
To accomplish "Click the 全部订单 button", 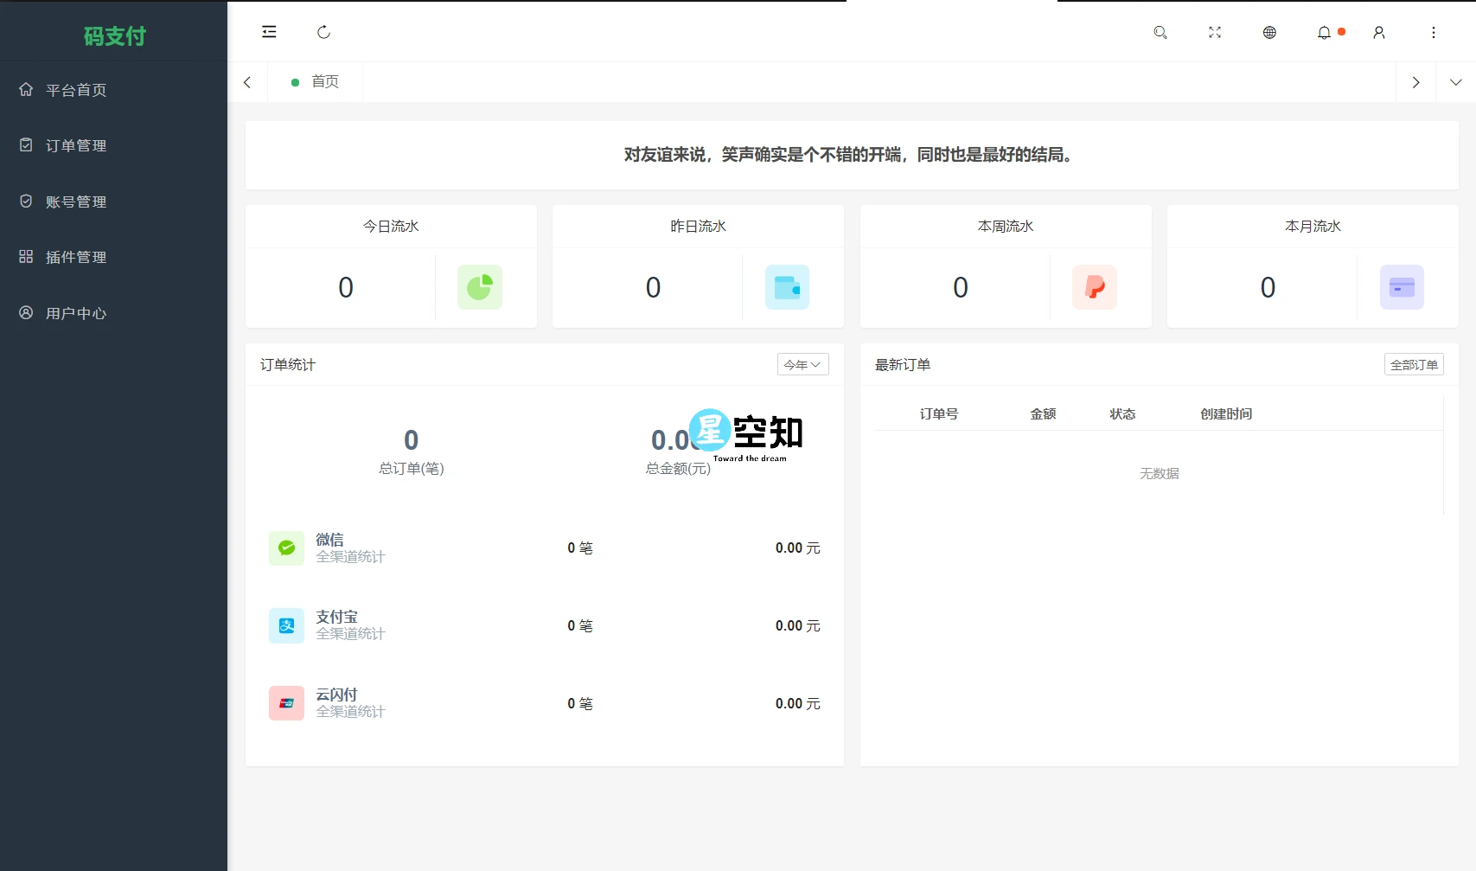I will [1414, 364].
